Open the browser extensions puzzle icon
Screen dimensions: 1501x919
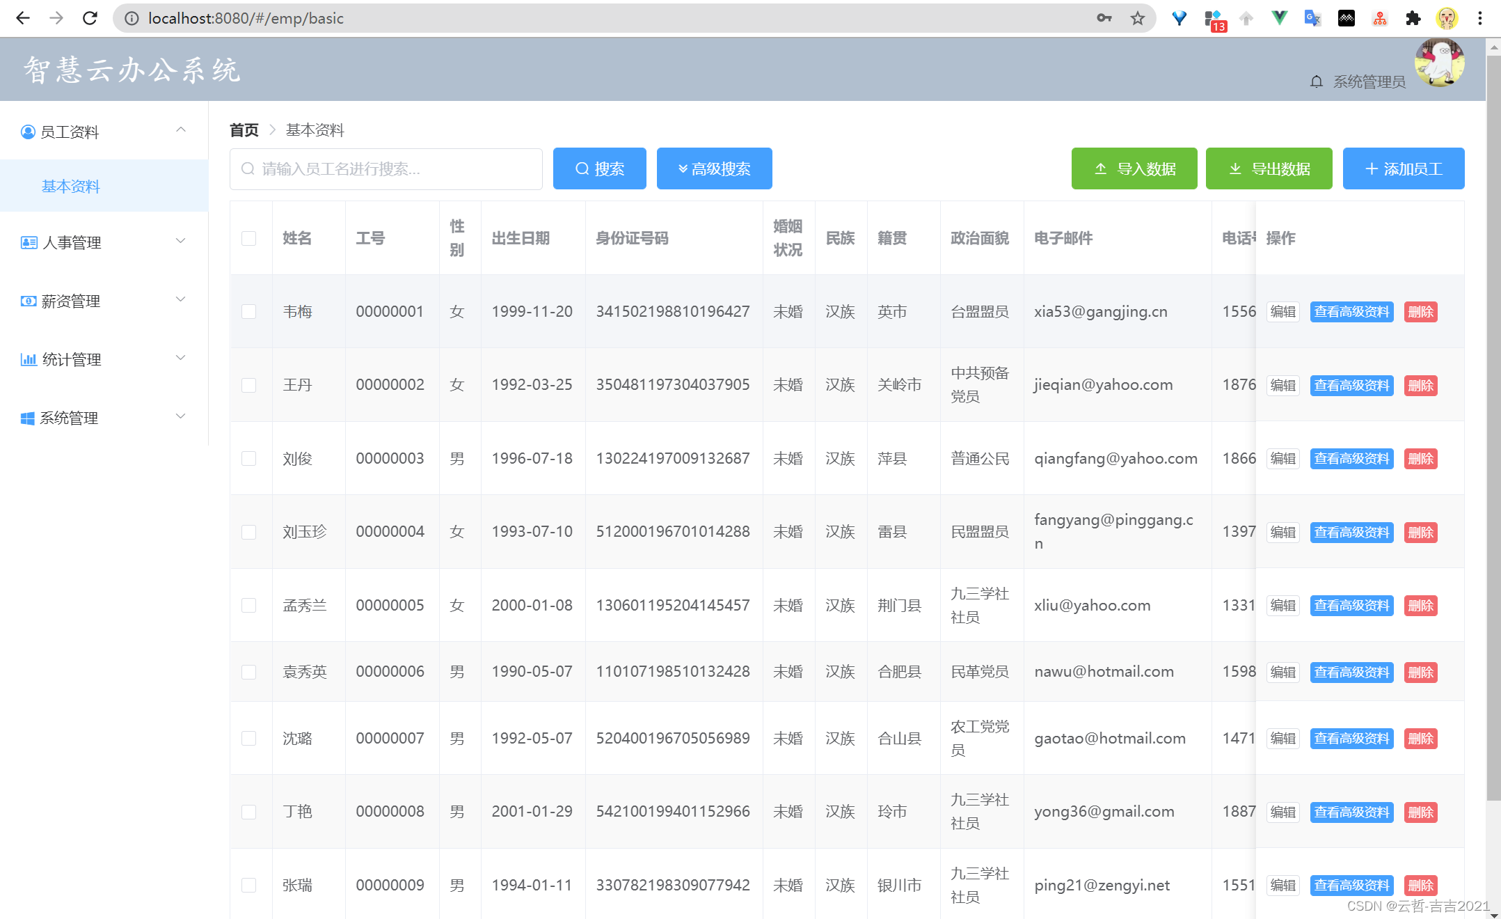pyautogui.click(x=1413, y=18)
